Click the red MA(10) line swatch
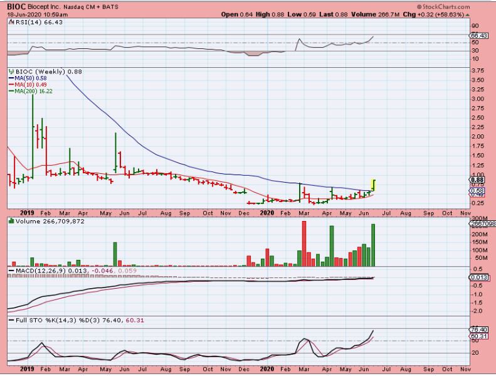The image size is (496, 376). click(11, 85)
